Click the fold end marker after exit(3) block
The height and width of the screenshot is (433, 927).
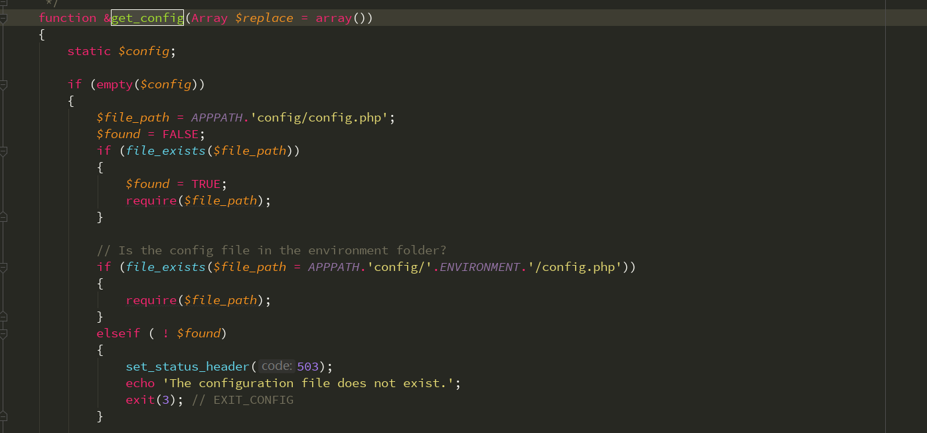[x=3, y=416]
